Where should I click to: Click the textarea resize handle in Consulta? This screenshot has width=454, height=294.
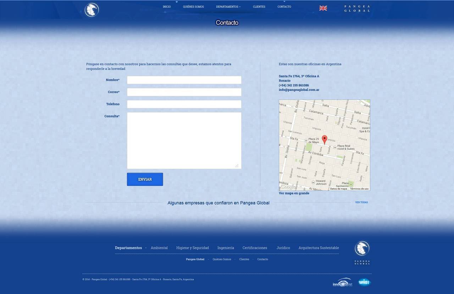pos(237,166)
